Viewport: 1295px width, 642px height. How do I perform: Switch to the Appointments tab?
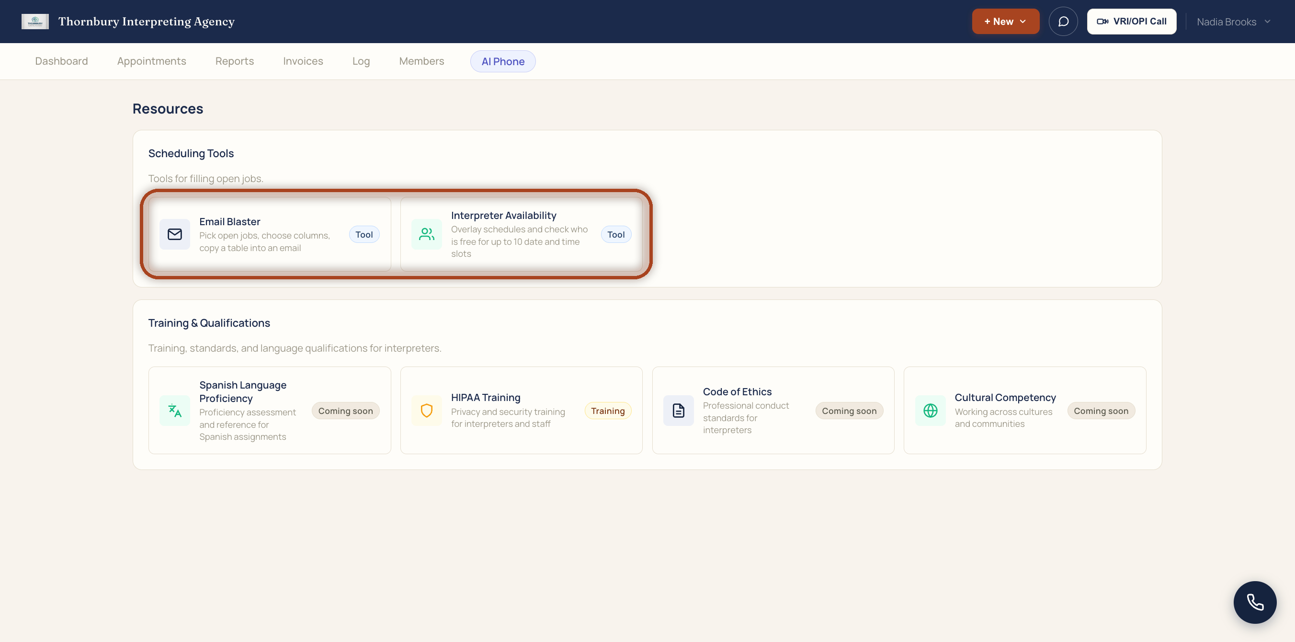(151, 61)
